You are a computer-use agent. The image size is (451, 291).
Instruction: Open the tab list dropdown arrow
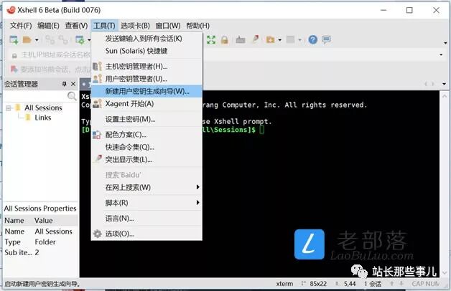tap(445, 84)
